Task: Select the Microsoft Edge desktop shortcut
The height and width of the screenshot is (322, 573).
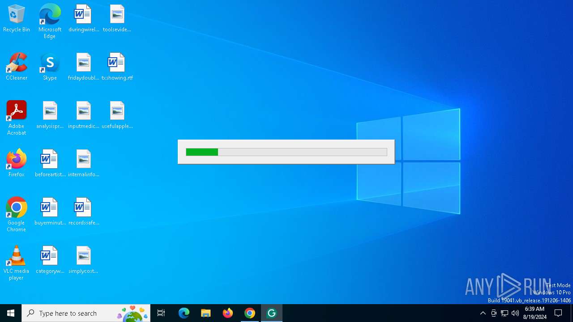Action: click(x=50, y=21)
